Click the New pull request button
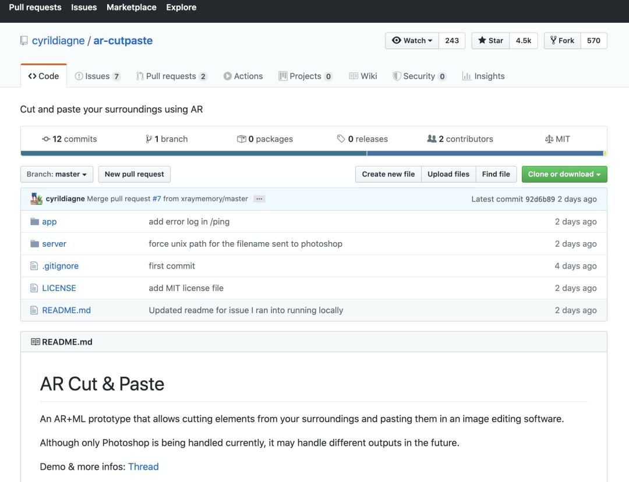 pyautogui.click(x=134, y=174)
